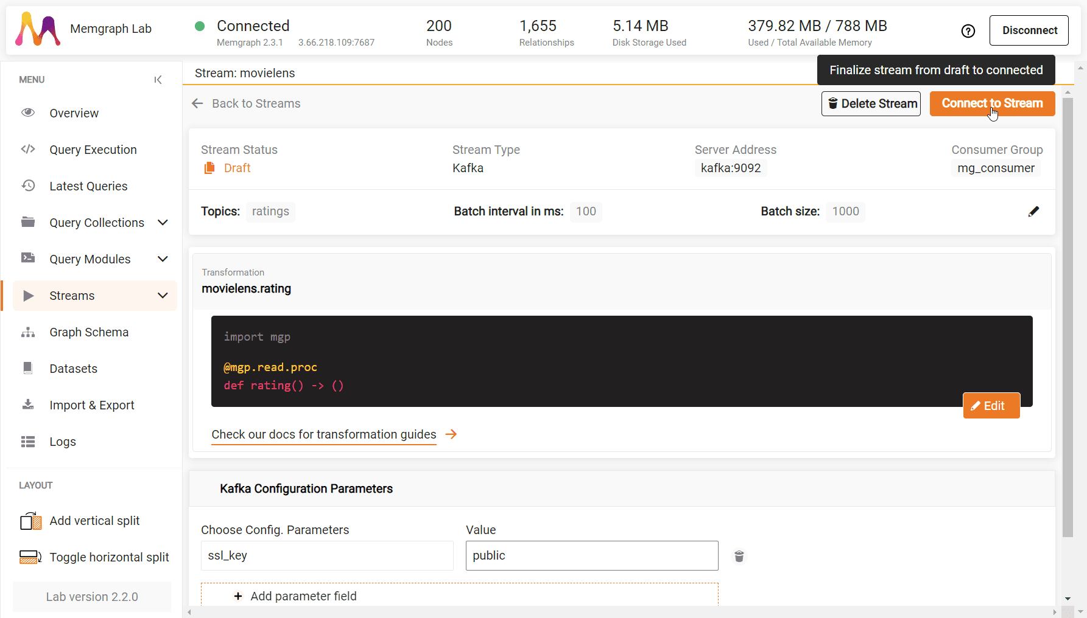Screen dimensions: 1087x618
Task: Click the Logs list icon
Action: tap(28, 442)
